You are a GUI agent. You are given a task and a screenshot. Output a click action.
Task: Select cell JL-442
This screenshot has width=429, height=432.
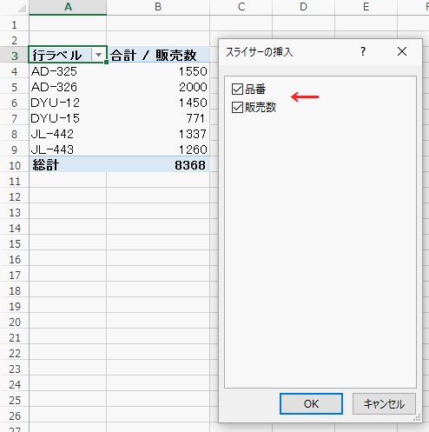pos(68,134)
